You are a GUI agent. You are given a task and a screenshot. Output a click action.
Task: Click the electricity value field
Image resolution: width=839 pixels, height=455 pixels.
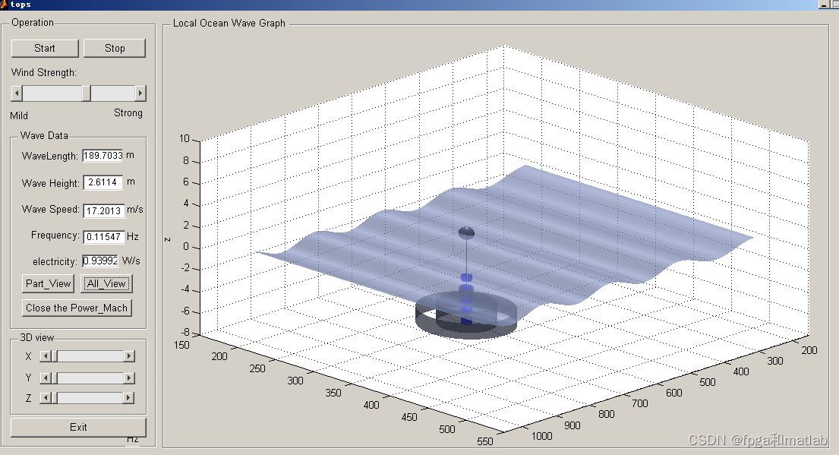(100, 261)
